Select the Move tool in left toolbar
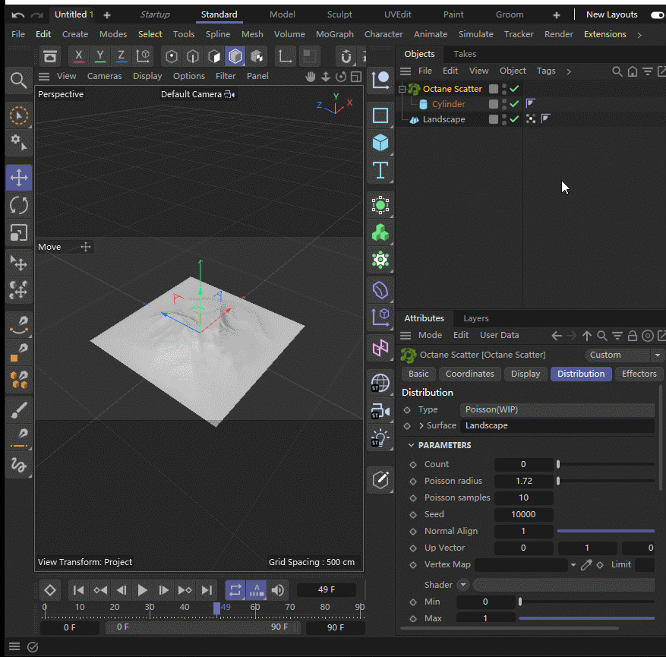 coord(19,178)
